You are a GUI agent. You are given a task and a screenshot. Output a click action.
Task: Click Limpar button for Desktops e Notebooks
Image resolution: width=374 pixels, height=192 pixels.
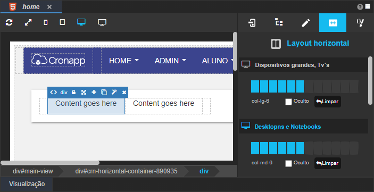[328, 163]
